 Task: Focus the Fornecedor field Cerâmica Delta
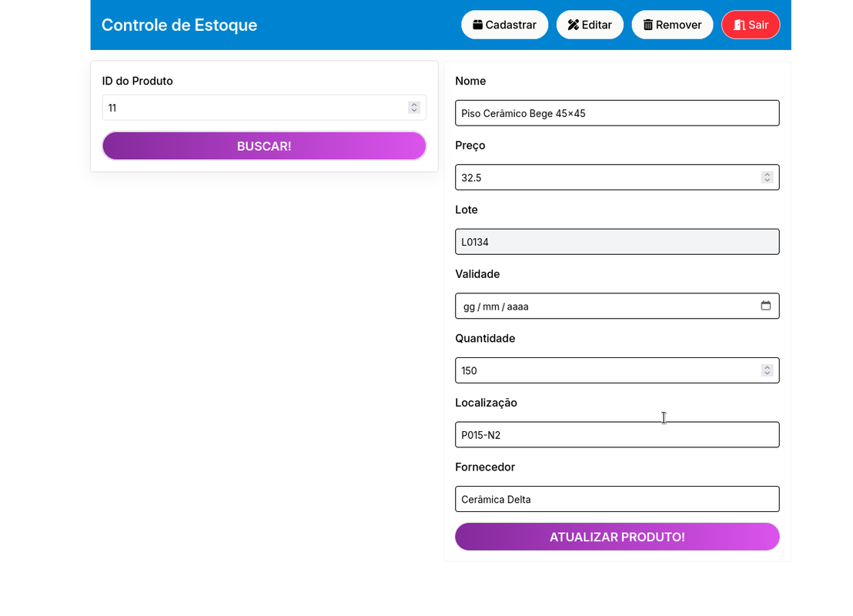pyautogui.click(x=617, y=499)
